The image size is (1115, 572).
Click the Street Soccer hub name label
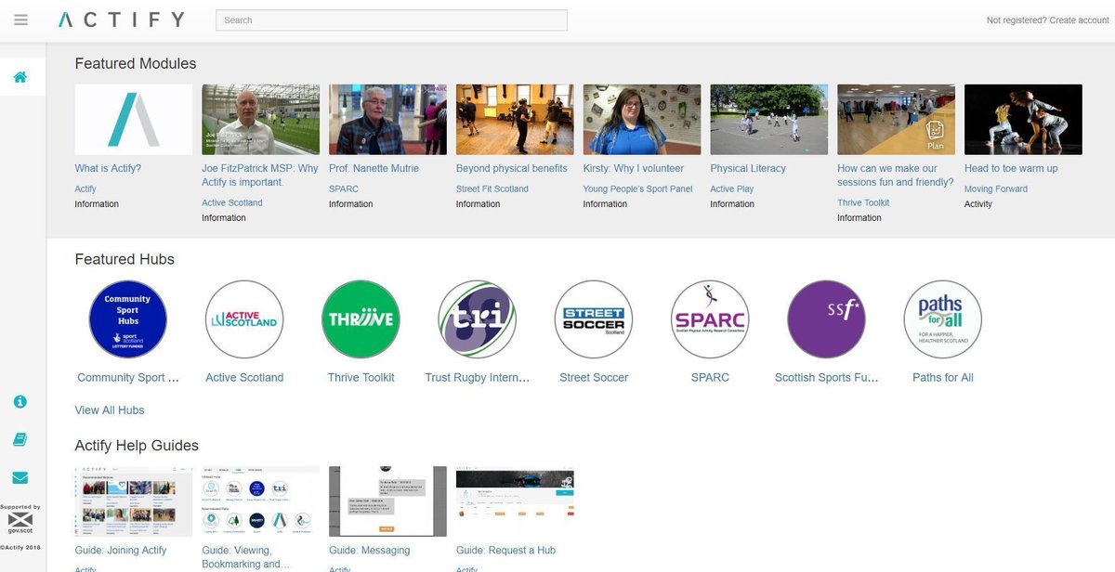(594, 378)
